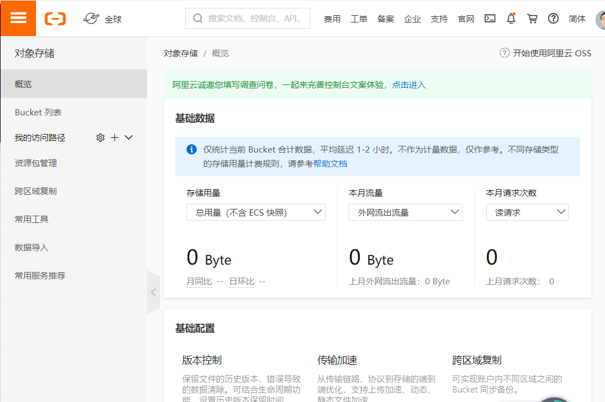Click the Alibaba Cloud logo
The height and width of the screenshot is (402, 605).
coord(55,19)
